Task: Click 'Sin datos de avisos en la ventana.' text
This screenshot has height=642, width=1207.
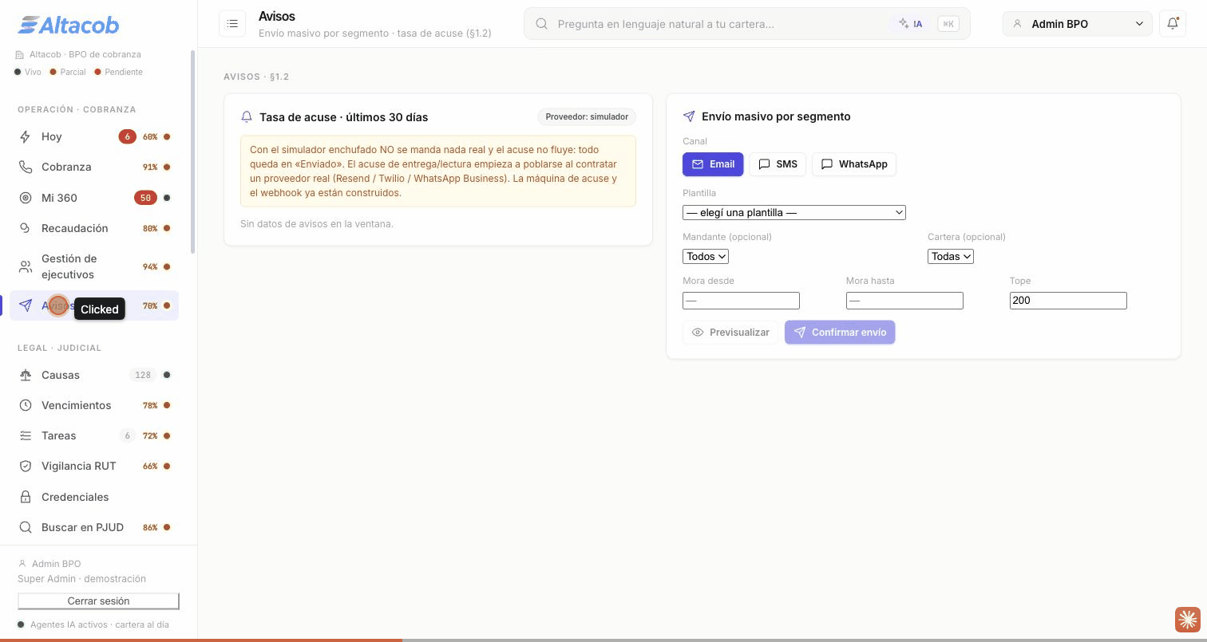Action: click(x=317, y=224)
